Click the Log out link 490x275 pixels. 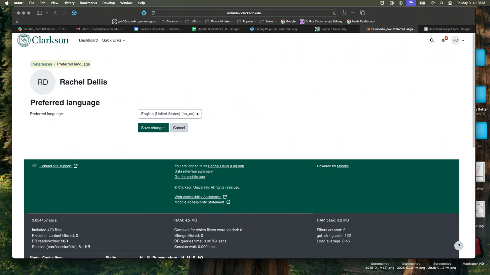pyautogui.click(x=237, y=166)
